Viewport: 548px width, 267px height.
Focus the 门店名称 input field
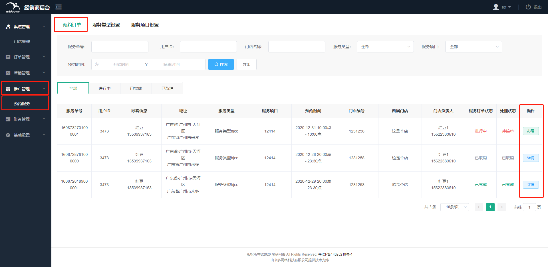[297, 47]
